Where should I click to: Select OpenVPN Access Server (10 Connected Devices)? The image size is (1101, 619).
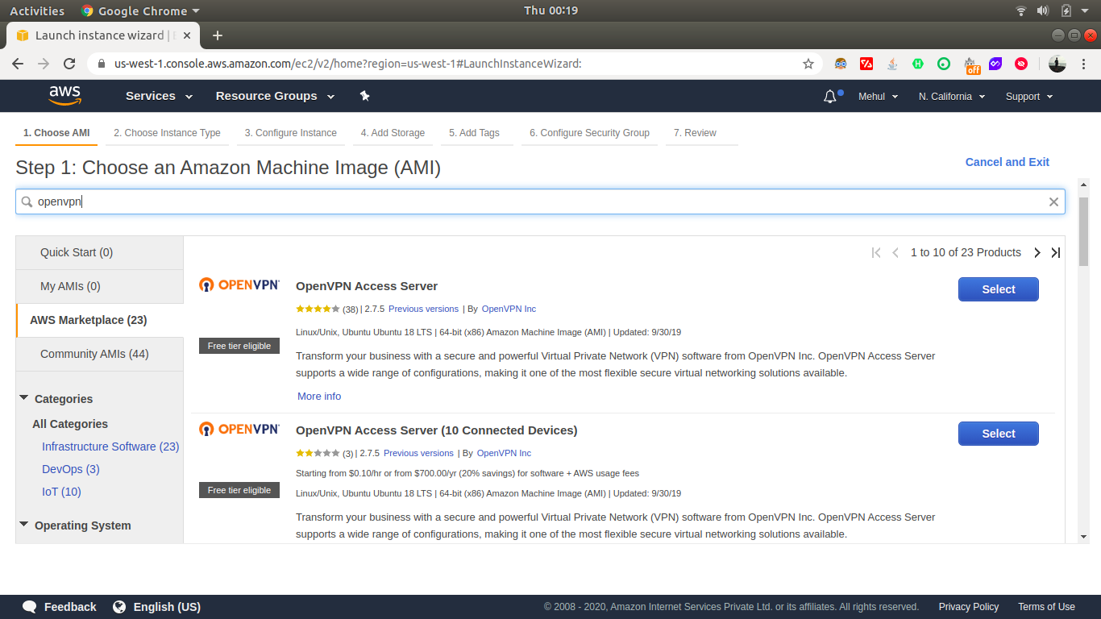[x=998, y=434]
